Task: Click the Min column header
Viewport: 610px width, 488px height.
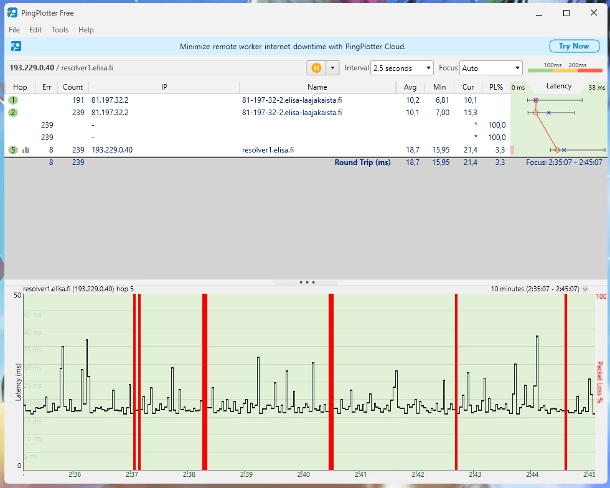Action: [439, 87]
